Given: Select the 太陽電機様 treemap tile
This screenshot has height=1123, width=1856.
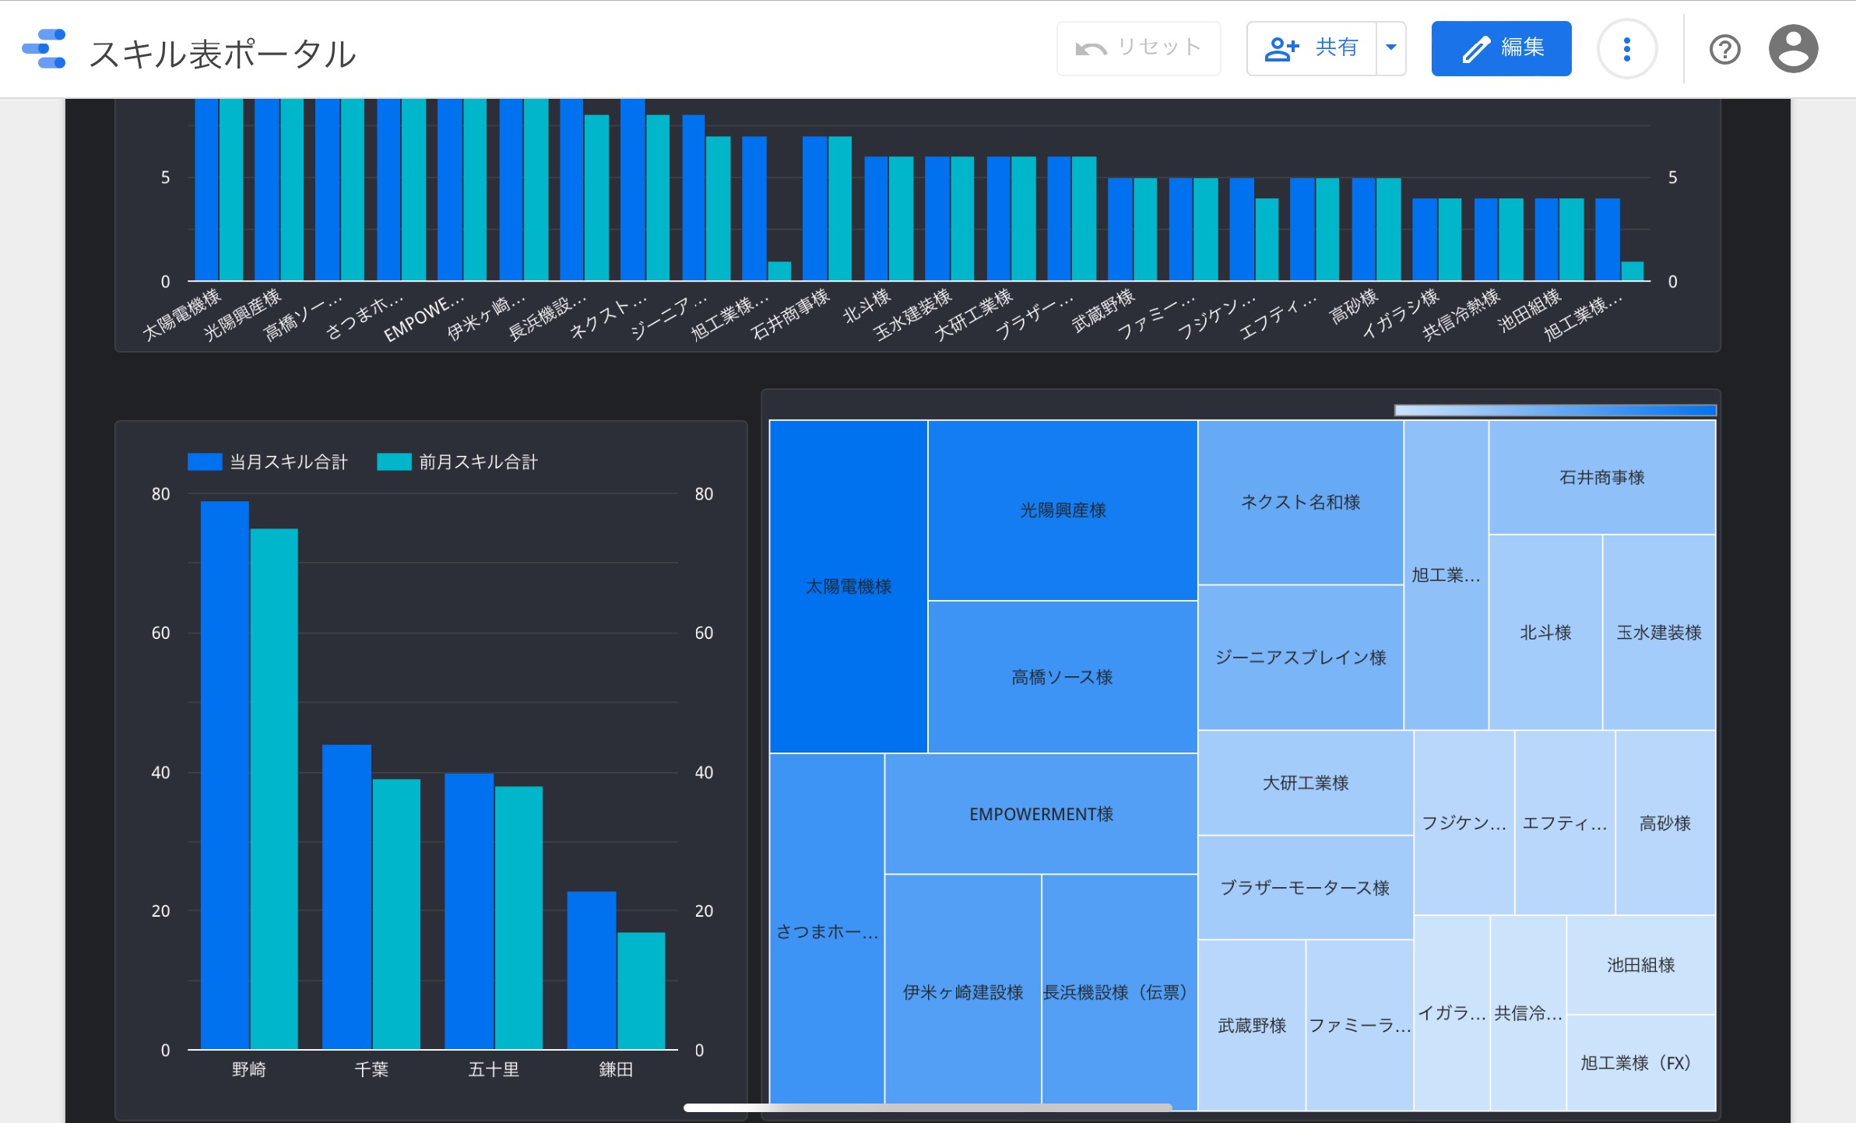Looking at the screenshot, I should tap(848, 586).
